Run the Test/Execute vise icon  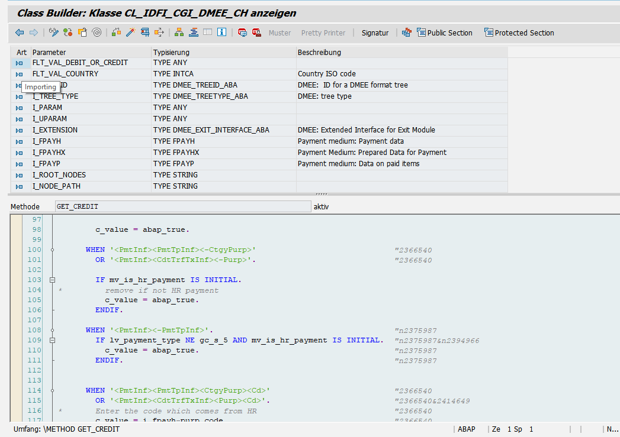click(144, 33)
